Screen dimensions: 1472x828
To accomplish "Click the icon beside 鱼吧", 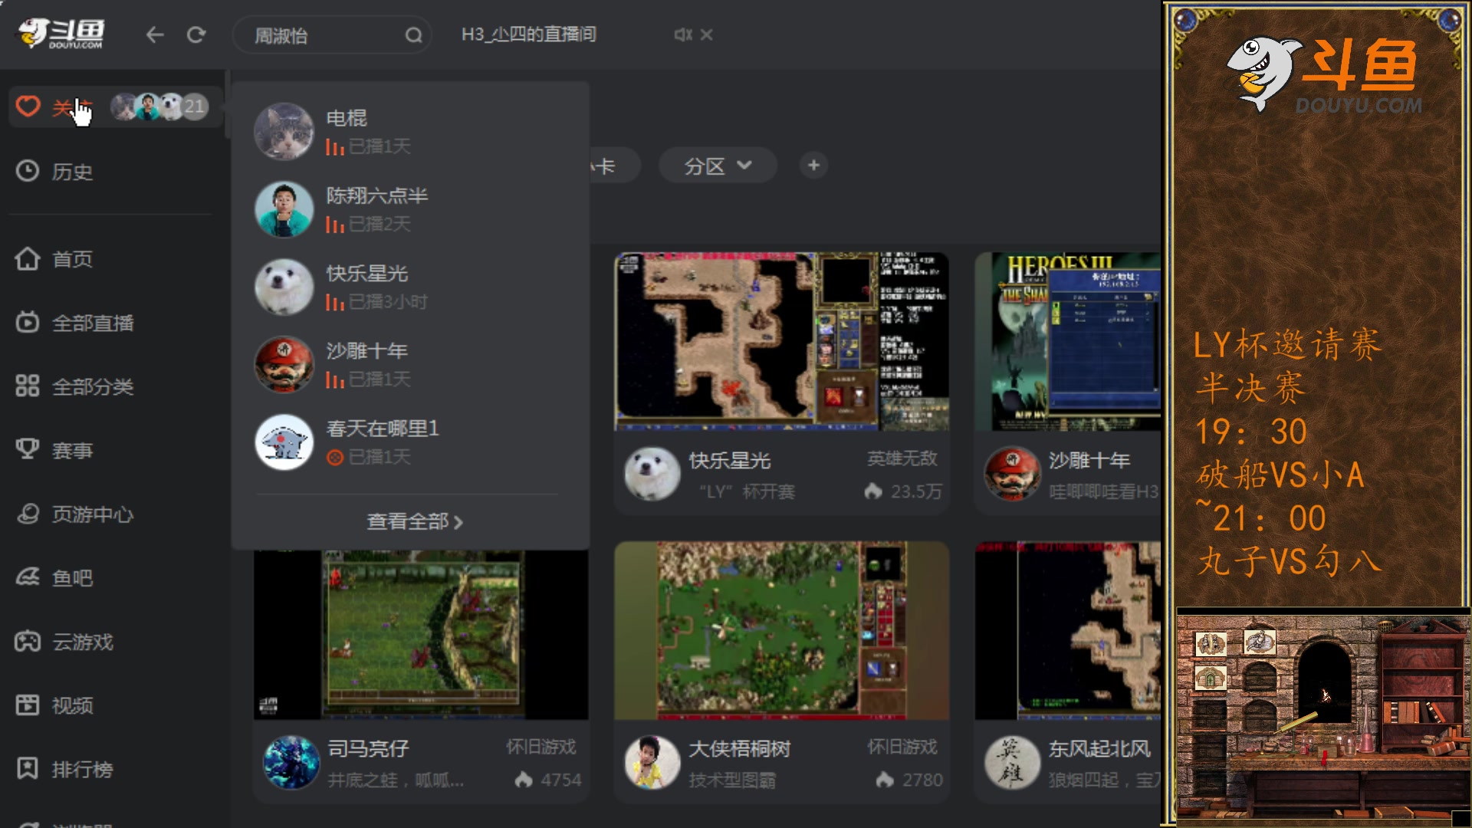I will tap(28, 577).
